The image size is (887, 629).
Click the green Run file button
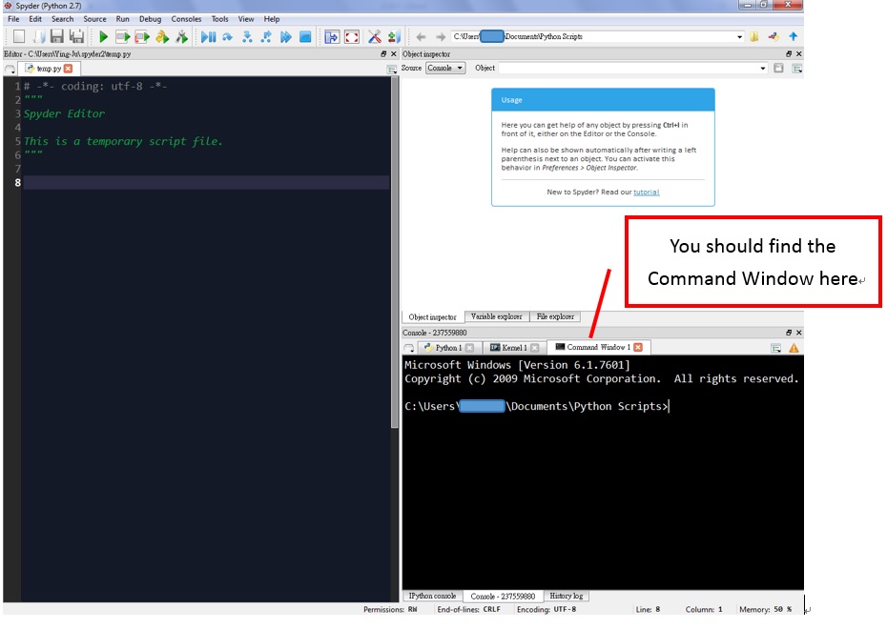[x=103, y=37]
